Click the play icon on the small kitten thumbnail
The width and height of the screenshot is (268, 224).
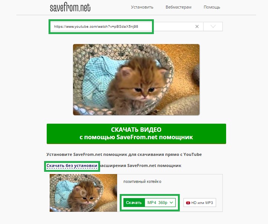pyautogui.click(x=83, y=193)
